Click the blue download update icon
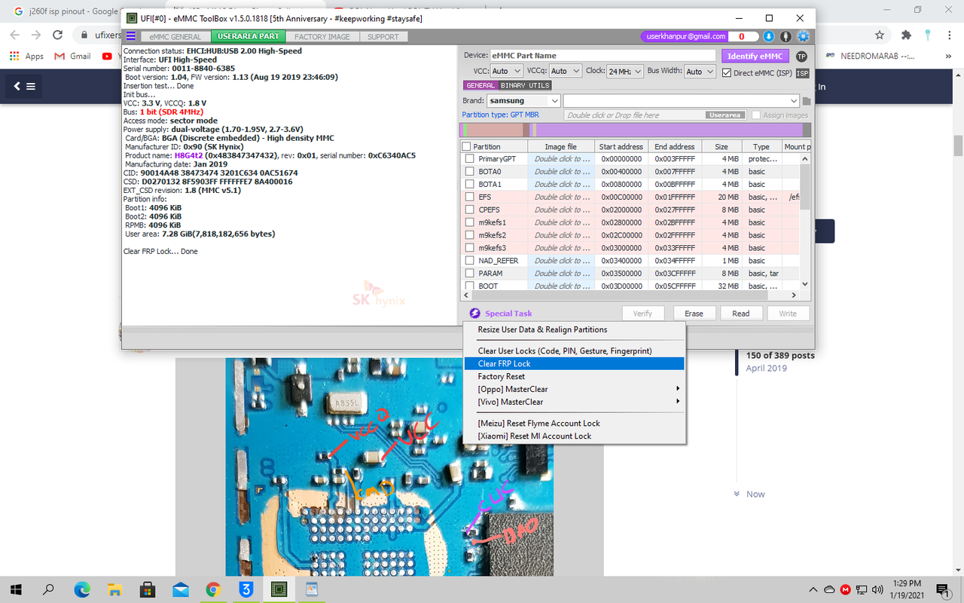This screenshot has height=603, width=964. click(769, 36)
